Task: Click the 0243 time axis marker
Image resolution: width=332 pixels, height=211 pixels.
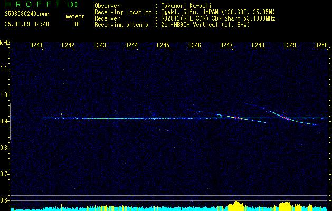Action: pyautogui.click(x=100, y=45)
